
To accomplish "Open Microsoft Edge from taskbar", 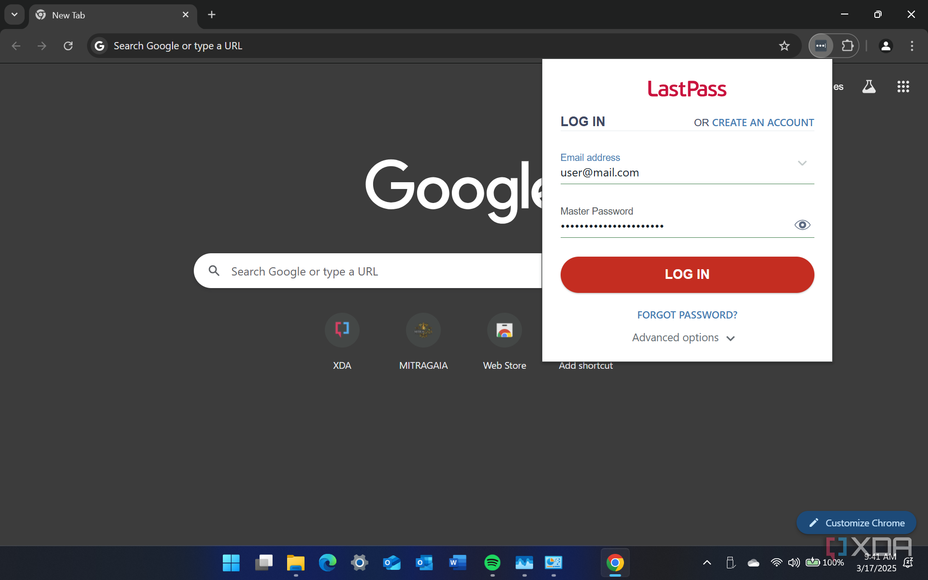I will point(327,563).
